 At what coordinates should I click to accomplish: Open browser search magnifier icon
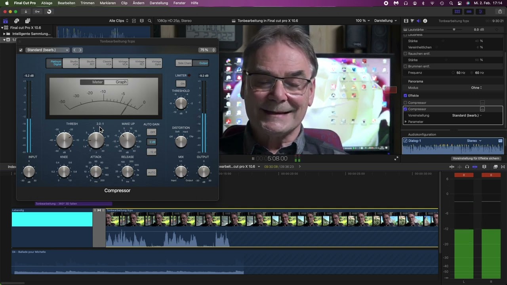coord(150,21)
